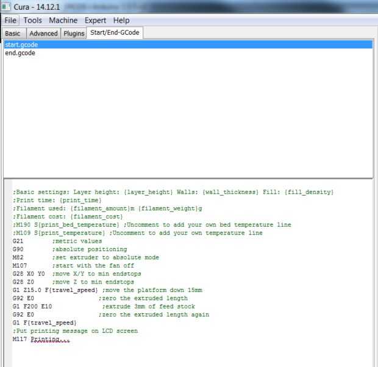The width and height of the screenshot is (378, 367).
Task: Click the 'G90 ;absolute positioning' line
Action: click(70, 249)
